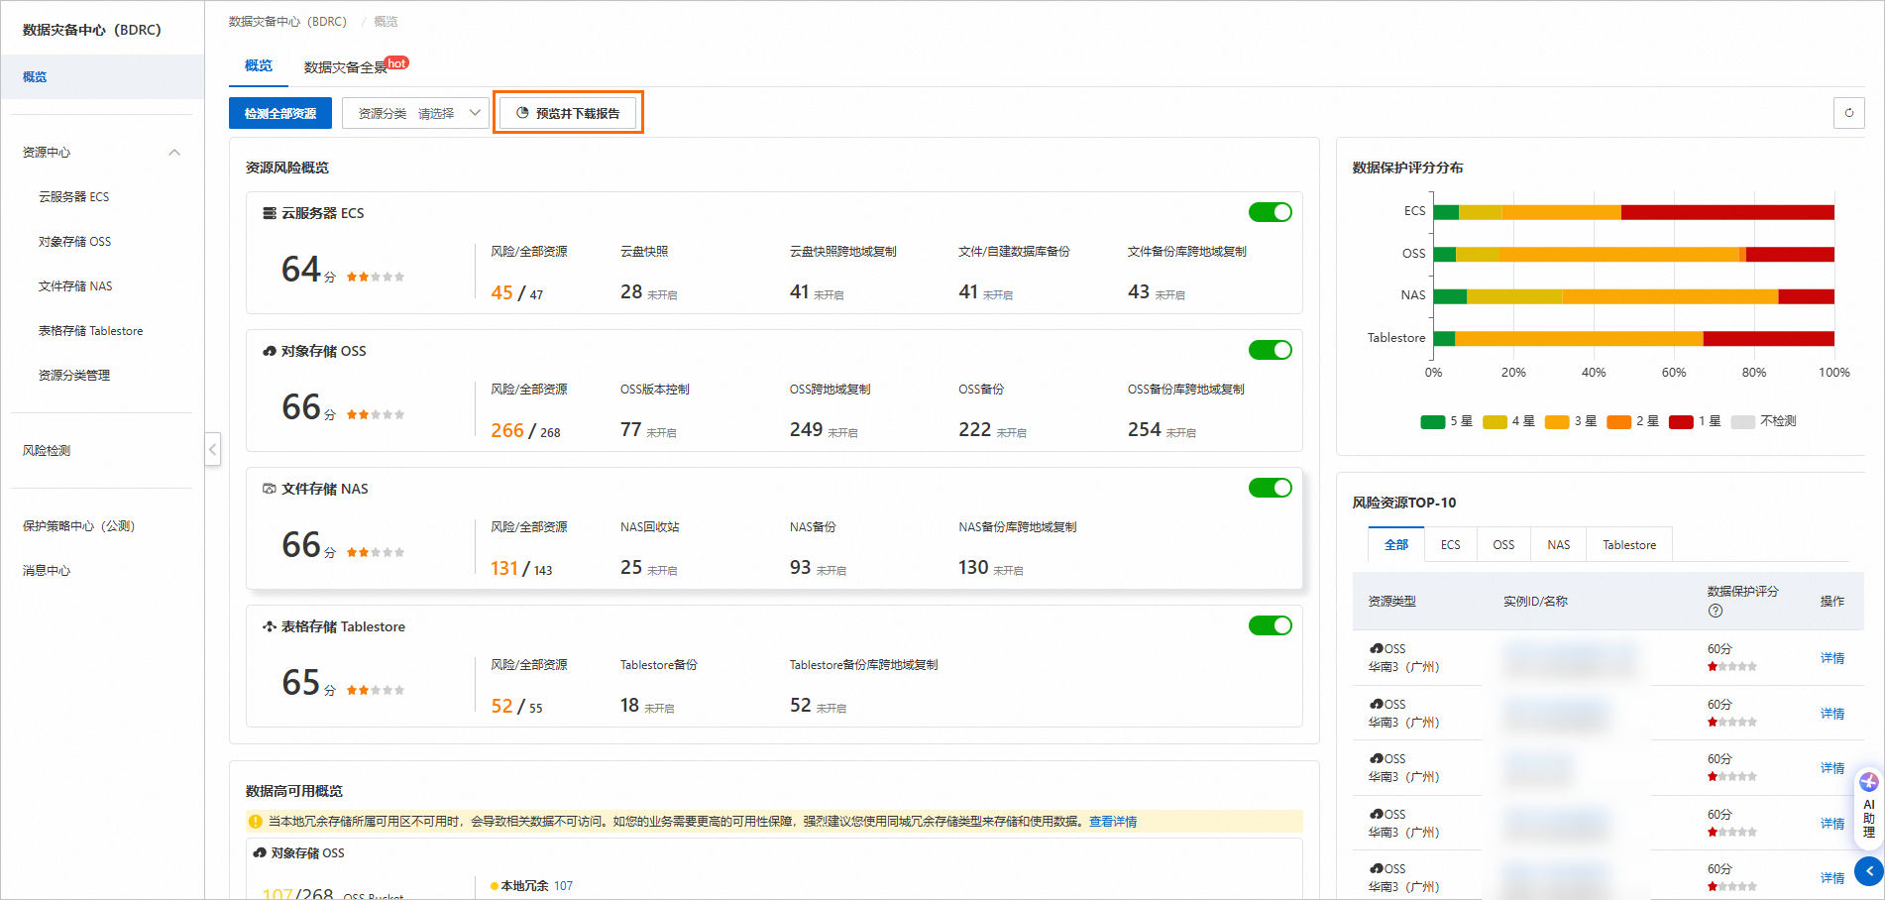1885x900 pixels.
Task: Select the NAS tab in TOP-10
Action: pos(1558,545)
